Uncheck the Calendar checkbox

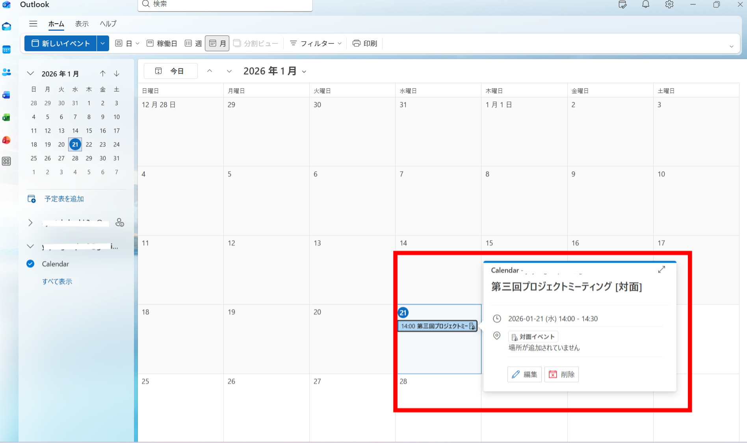30,264
